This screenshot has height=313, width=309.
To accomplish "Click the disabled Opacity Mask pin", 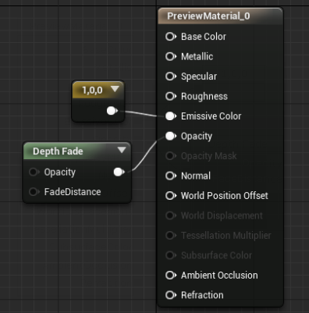I will (171, 156).
